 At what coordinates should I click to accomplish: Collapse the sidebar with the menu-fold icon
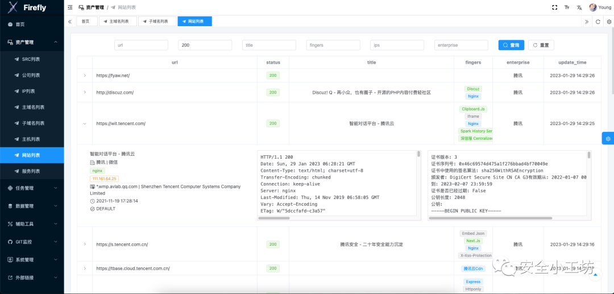click(70, 7)
